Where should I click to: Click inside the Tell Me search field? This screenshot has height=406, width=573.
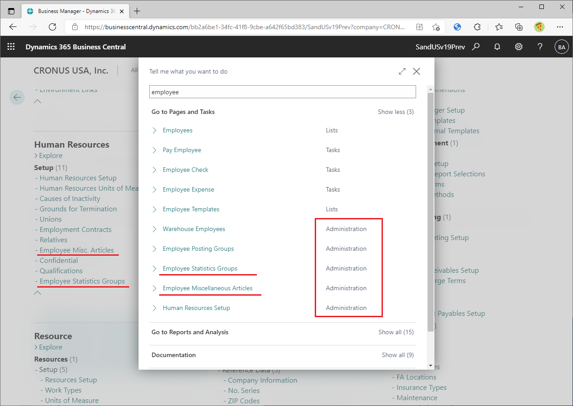(x=282, y=92)
